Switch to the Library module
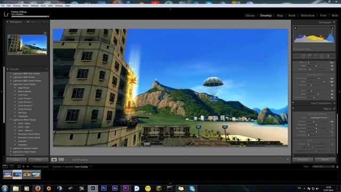The image size is (341, 192). (x=250, y=15)
